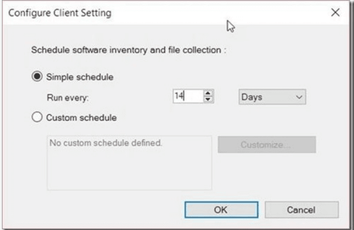The width and height of the screenshot is (354, 230).
Task: Select the Simple schedule radio button
Action: click(x=37, y=77)
